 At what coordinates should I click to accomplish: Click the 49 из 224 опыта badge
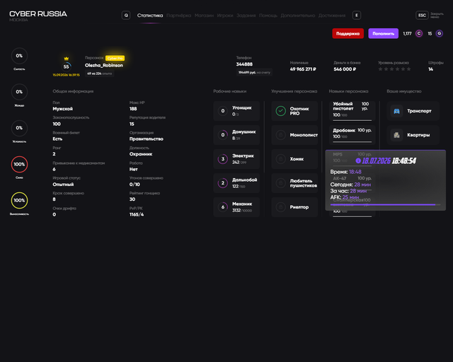click(99, 74)
